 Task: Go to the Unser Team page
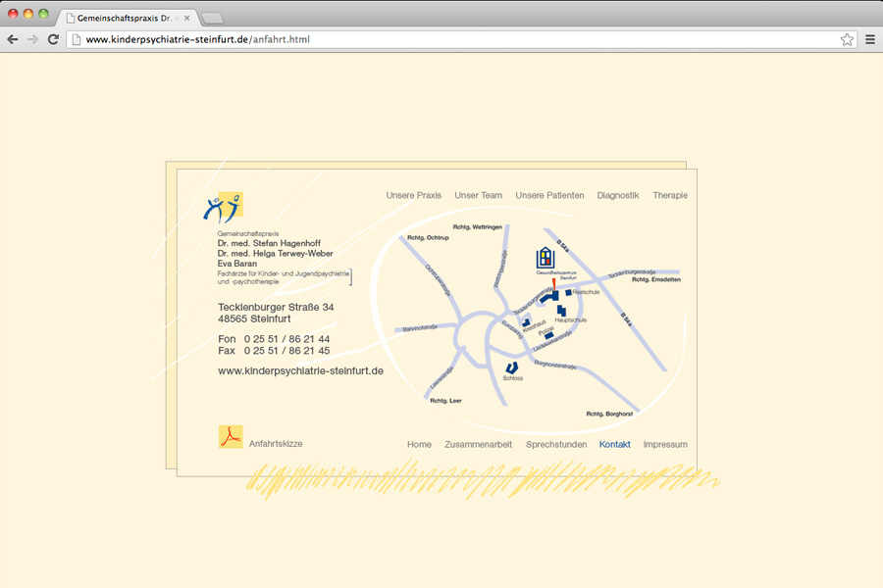coord(478,195)
